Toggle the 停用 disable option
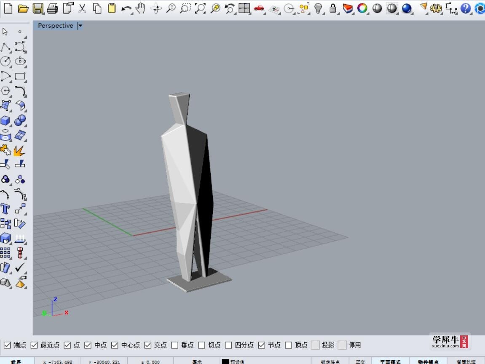485x364 pixels. tap(342, 345)
